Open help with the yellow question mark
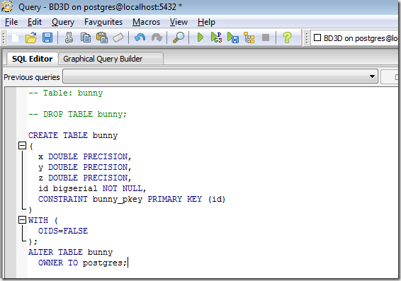The height and width of the screenshot is (281, 401). [x=287, y=38]
